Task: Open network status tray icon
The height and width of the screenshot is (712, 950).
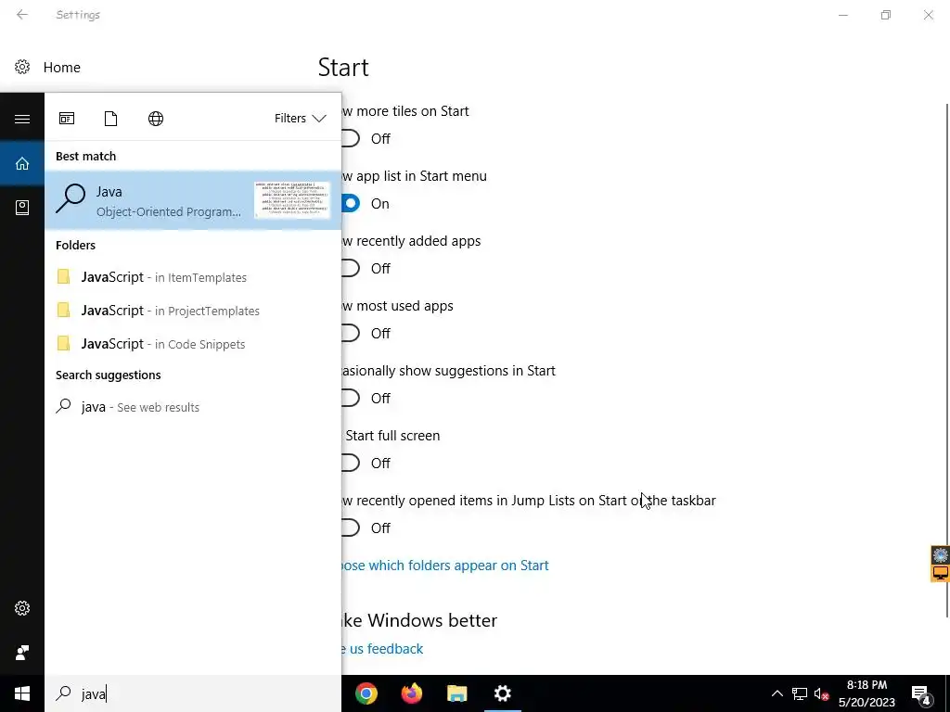Action: (800, 693)
